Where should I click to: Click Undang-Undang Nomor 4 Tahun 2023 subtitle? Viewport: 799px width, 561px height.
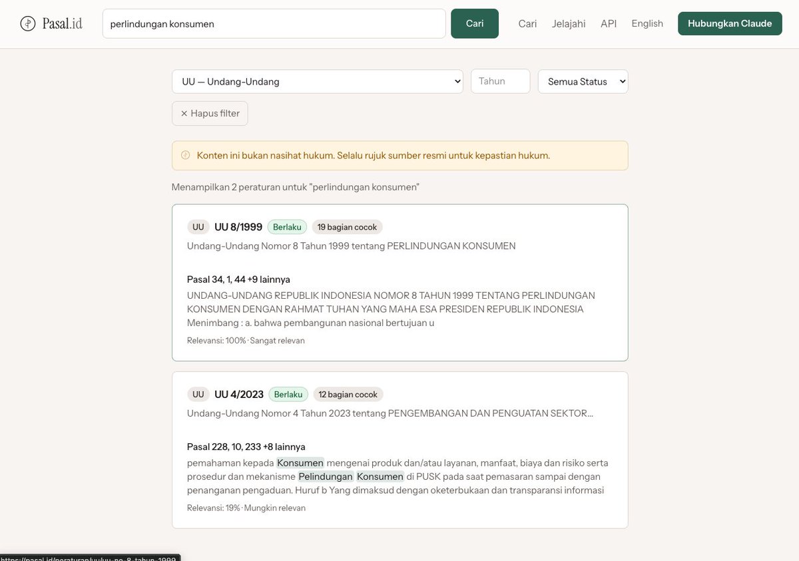click(x=390, y=413)
